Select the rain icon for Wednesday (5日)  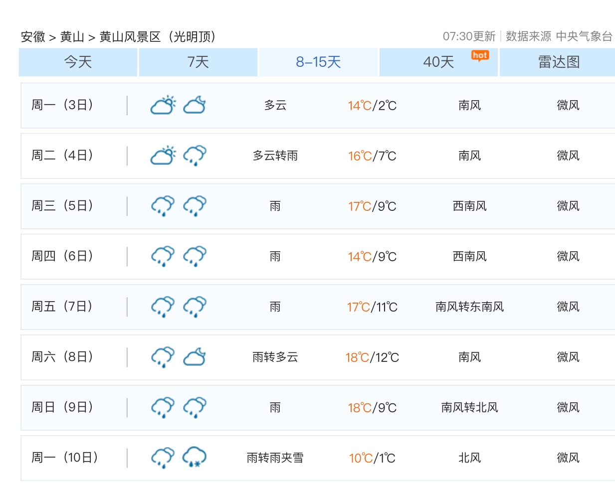(x=162, y=205)
